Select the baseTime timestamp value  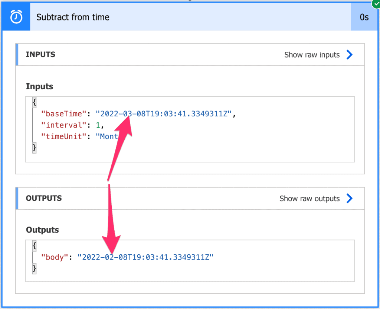coord(164,114)
